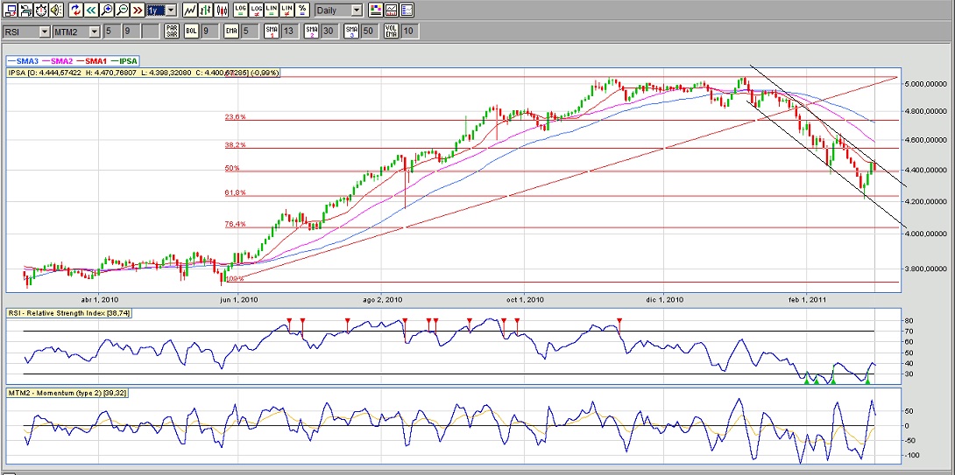Toggle the PAR SAR indicator
The image size is (955, 475).
[173, 31]
